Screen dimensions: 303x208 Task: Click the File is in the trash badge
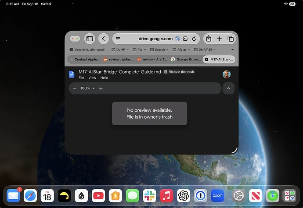(179, 72)
